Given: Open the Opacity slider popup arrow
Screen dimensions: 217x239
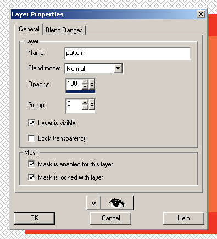Looking at the screenshot, I should tap(92, 84).
